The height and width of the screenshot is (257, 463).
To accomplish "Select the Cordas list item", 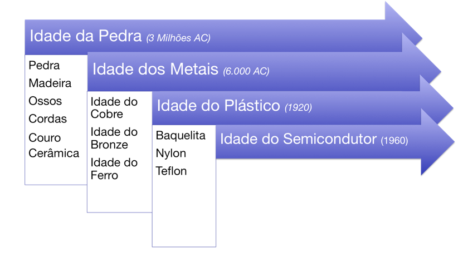I will tap(47, 119).
